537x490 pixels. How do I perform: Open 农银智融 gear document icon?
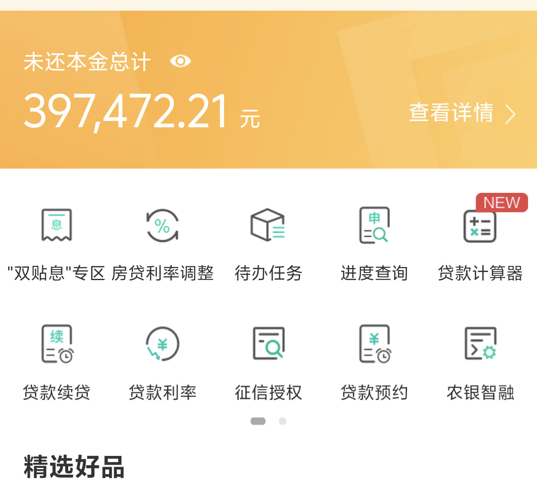tap(480, 343)
